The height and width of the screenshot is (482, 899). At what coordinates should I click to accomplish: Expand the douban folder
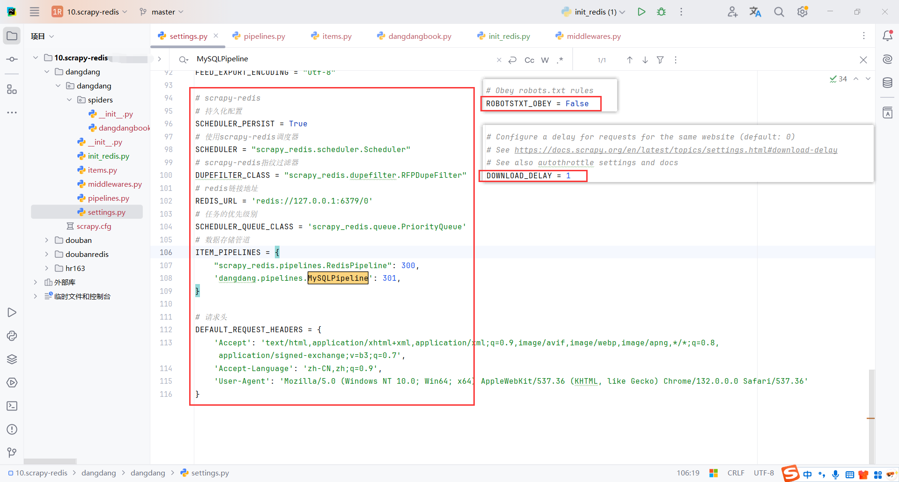click(46, 240)
